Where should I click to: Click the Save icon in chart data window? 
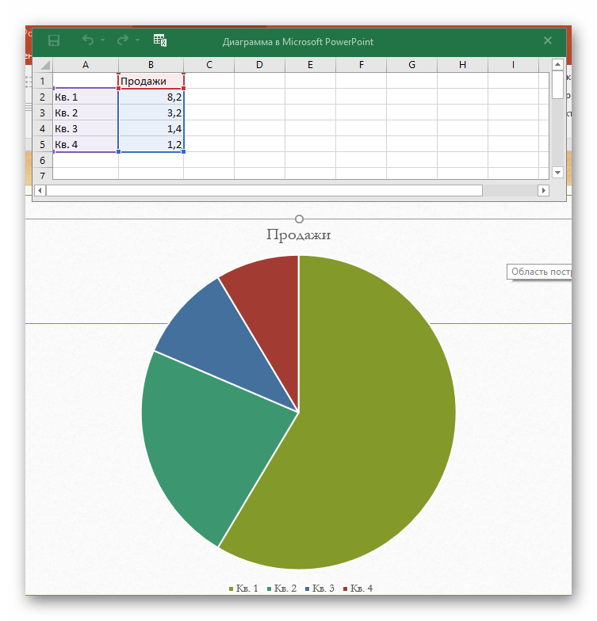[54, 40]
